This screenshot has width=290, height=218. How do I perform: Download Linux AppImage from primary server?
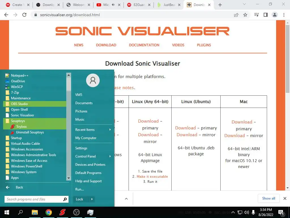148,121
